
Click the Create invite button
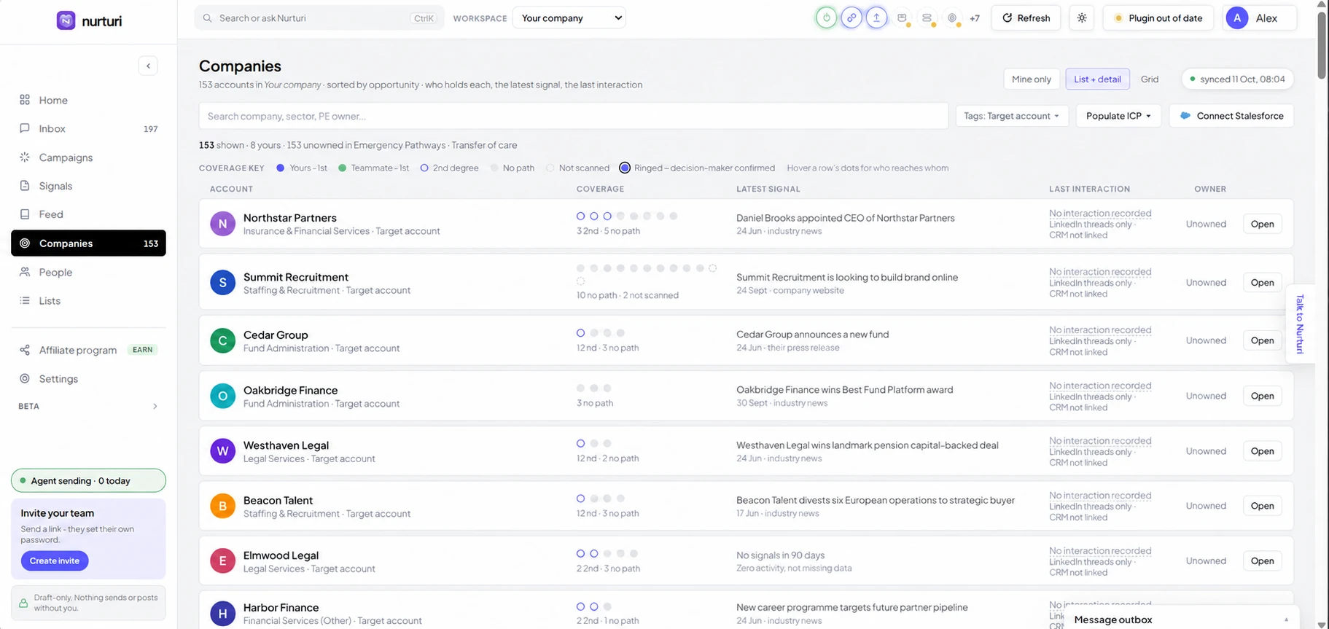click(x=55, y=560)
